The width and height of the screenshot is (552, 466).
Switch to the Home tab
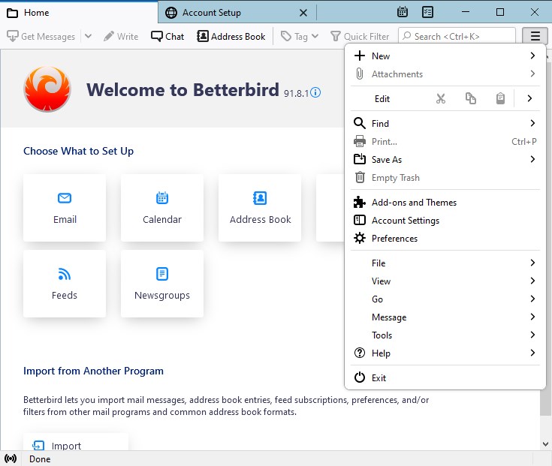point(79,13)
